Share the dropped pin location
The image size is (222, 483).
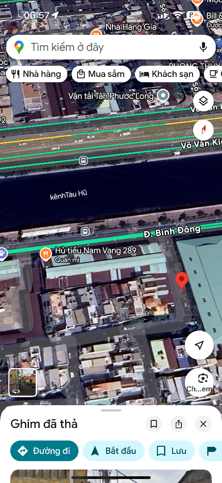click(179, 424)
